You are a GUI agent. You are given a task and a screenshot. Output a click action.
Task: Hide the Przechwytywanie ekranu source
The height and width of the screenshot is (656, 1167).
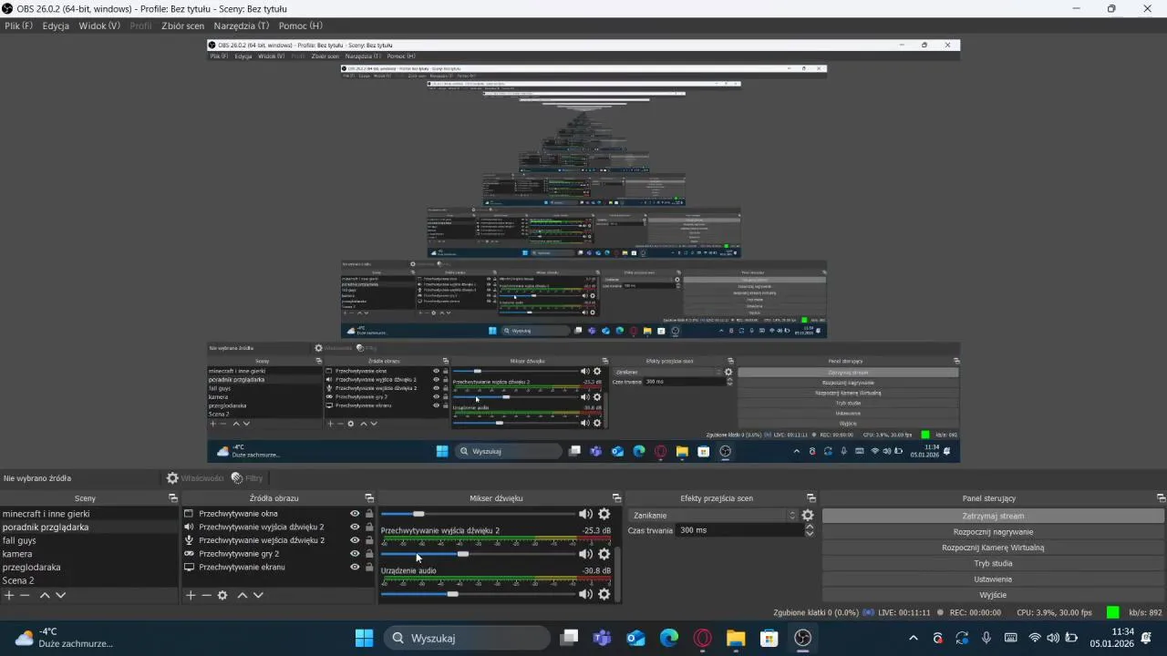[355, 567]
